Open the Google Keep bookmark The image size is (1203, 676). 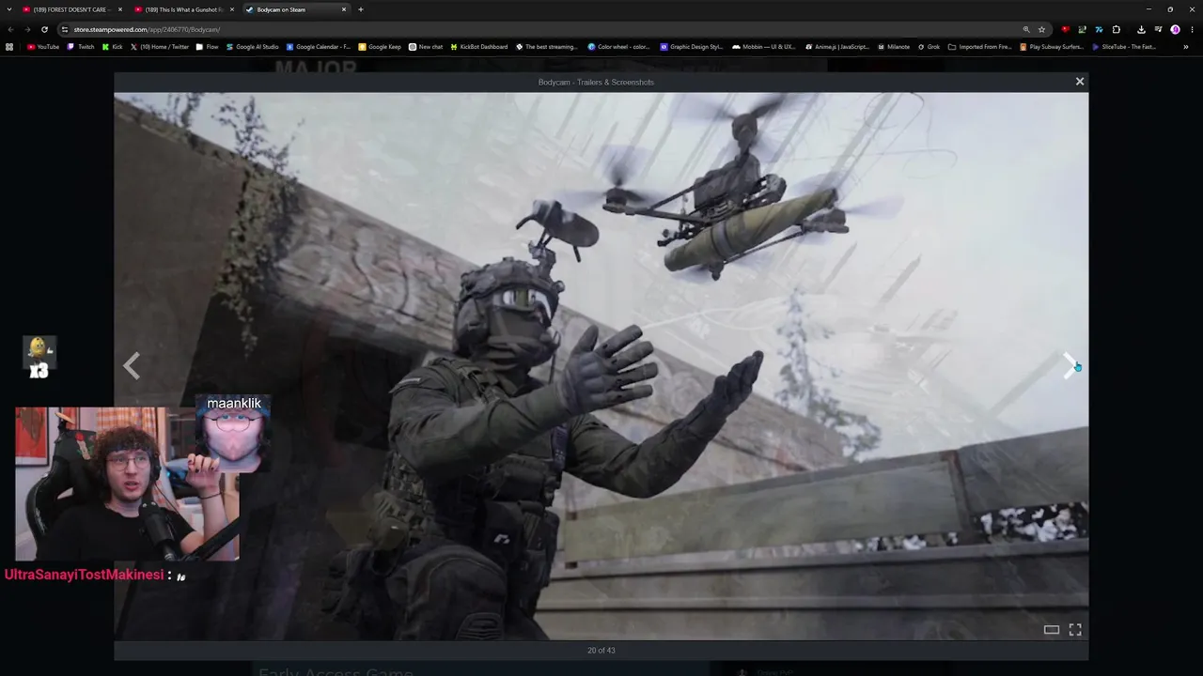(x=380, y=47)
